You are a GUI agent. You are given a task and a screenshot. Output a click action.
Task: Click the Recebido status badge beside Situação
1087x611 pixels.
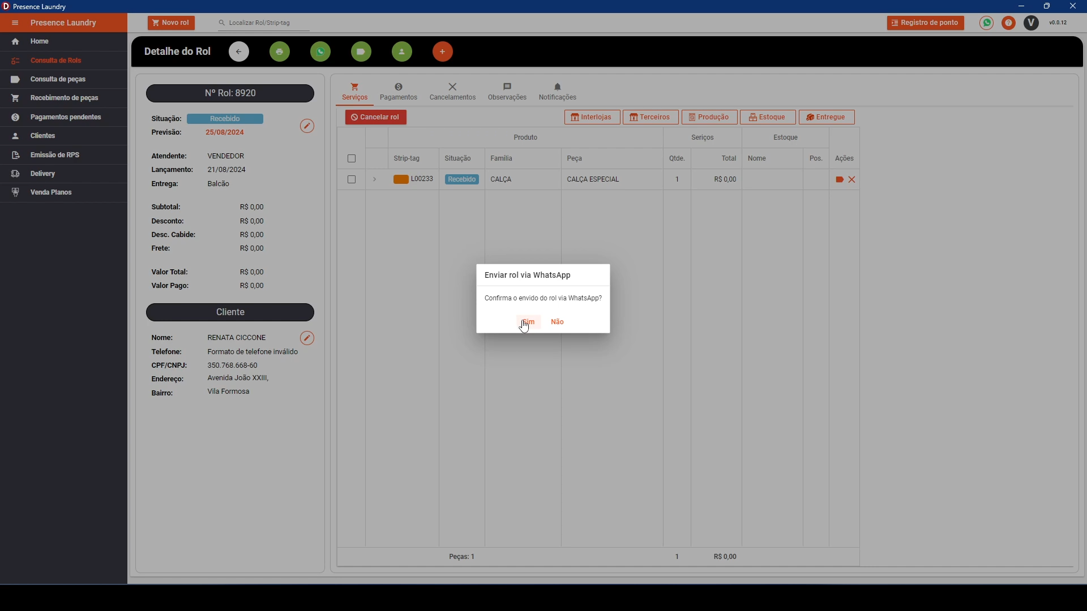tap(225, 119)
